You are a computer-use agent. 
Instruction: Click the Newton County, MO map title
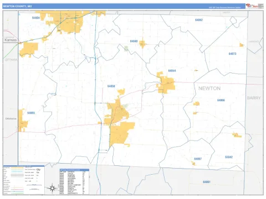17,6
